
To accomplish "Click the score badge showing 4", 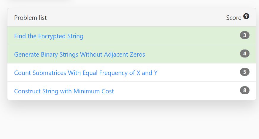I will pos(245,53).
